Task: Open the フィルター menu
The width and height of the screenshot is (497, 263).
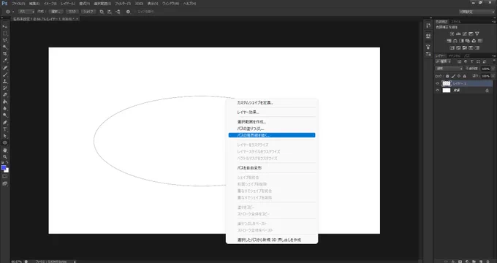Action: [123, 4]
